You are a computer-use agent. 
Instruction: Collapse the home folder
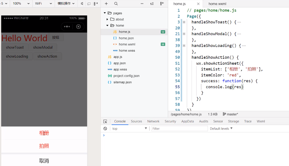tap(107, 25)
